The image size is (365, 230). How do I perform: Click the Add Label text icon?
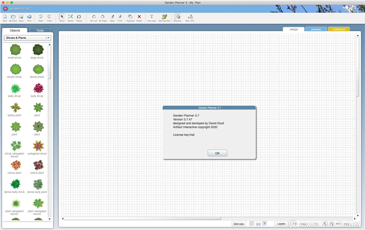click(151, 18)
